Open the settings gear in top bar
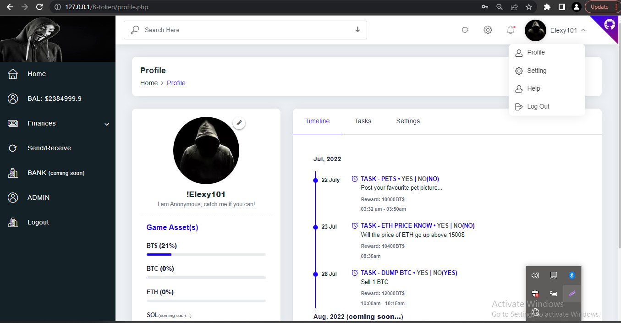This screenshot has height=323, width=621. [488, 29]
